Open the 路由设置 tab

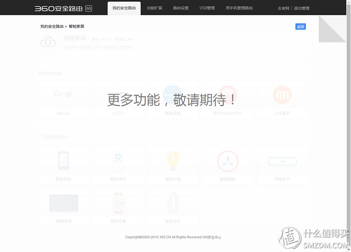pos(181,8)
